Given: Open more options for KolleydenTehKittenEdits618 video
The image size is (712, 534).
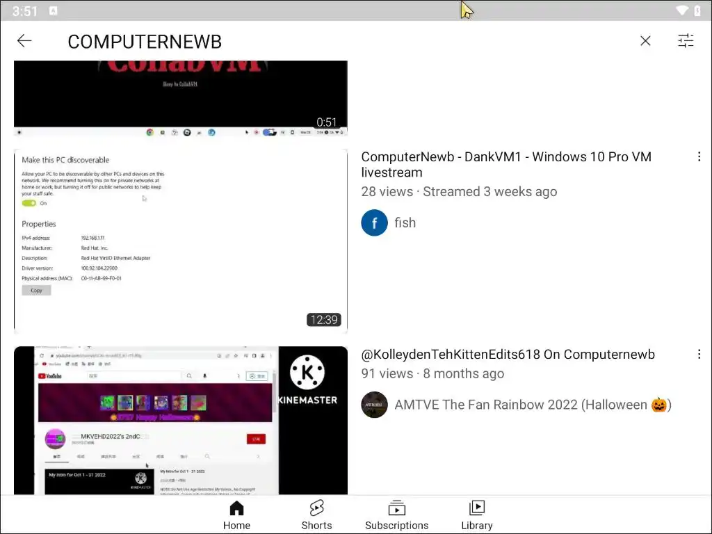Looking at the screenshot, I should (x=699, y=354).
